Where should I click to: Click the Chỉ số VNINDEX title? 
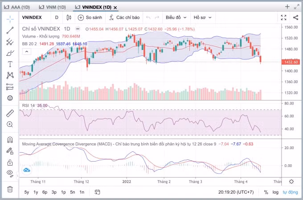pyautogui.click(x=41, y=29)
